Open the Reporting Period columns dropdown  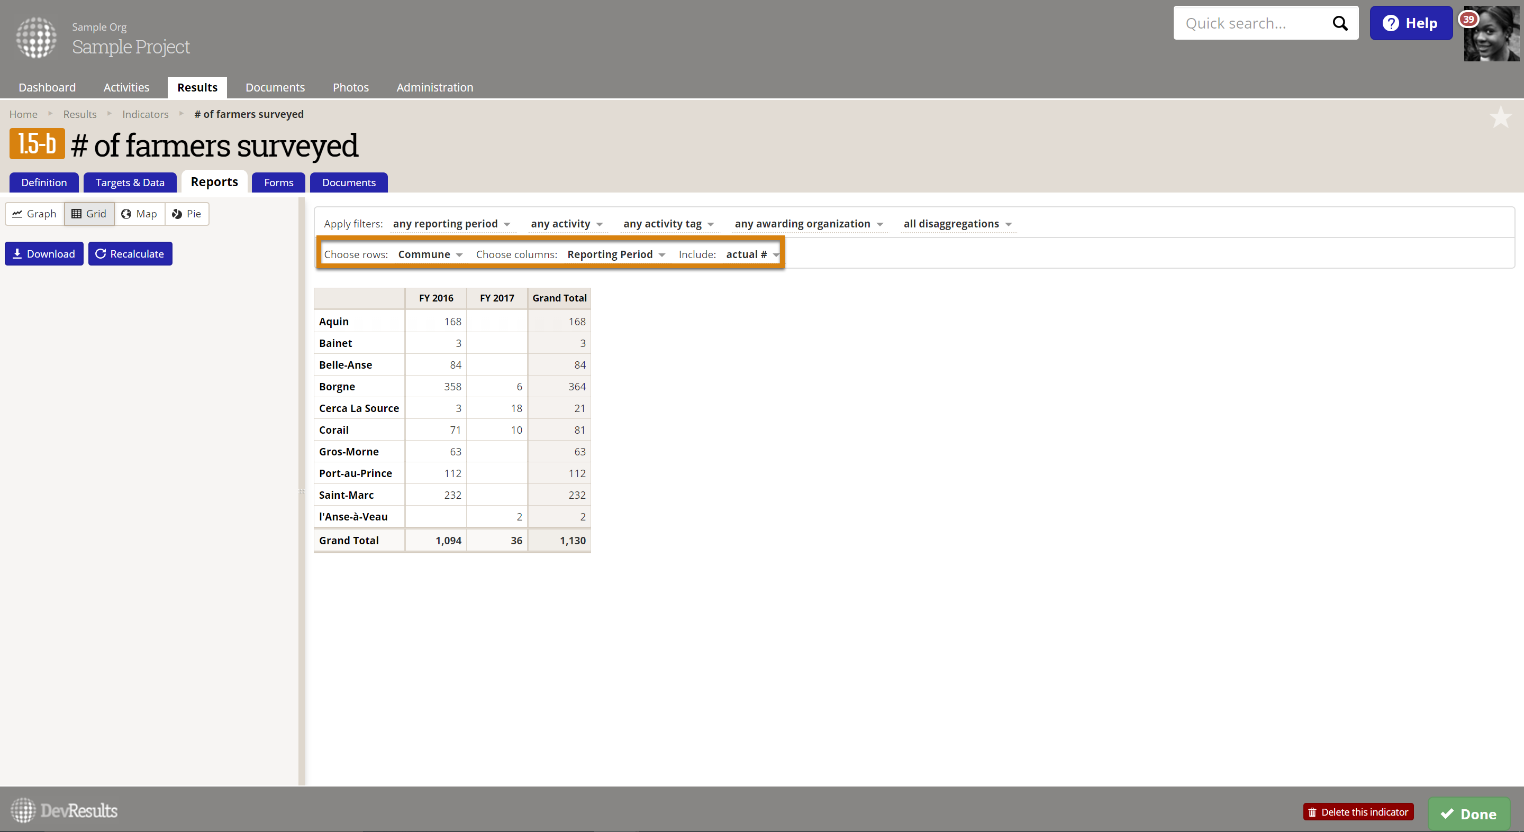pos(616,254)
